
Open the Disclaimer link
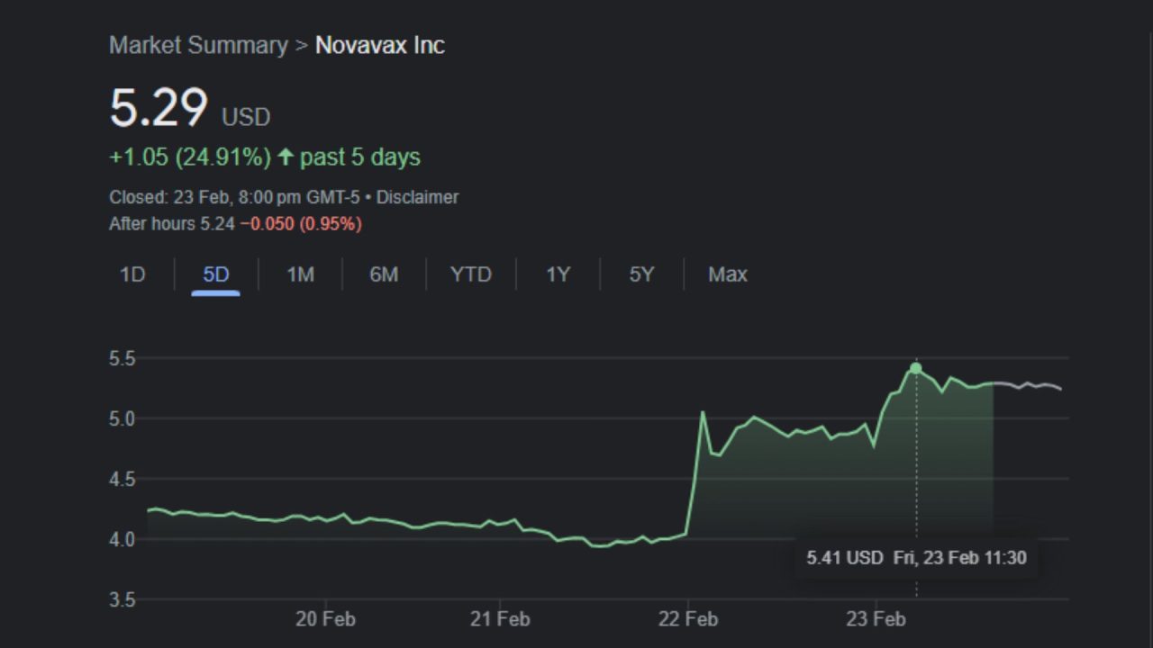(417, 197)
